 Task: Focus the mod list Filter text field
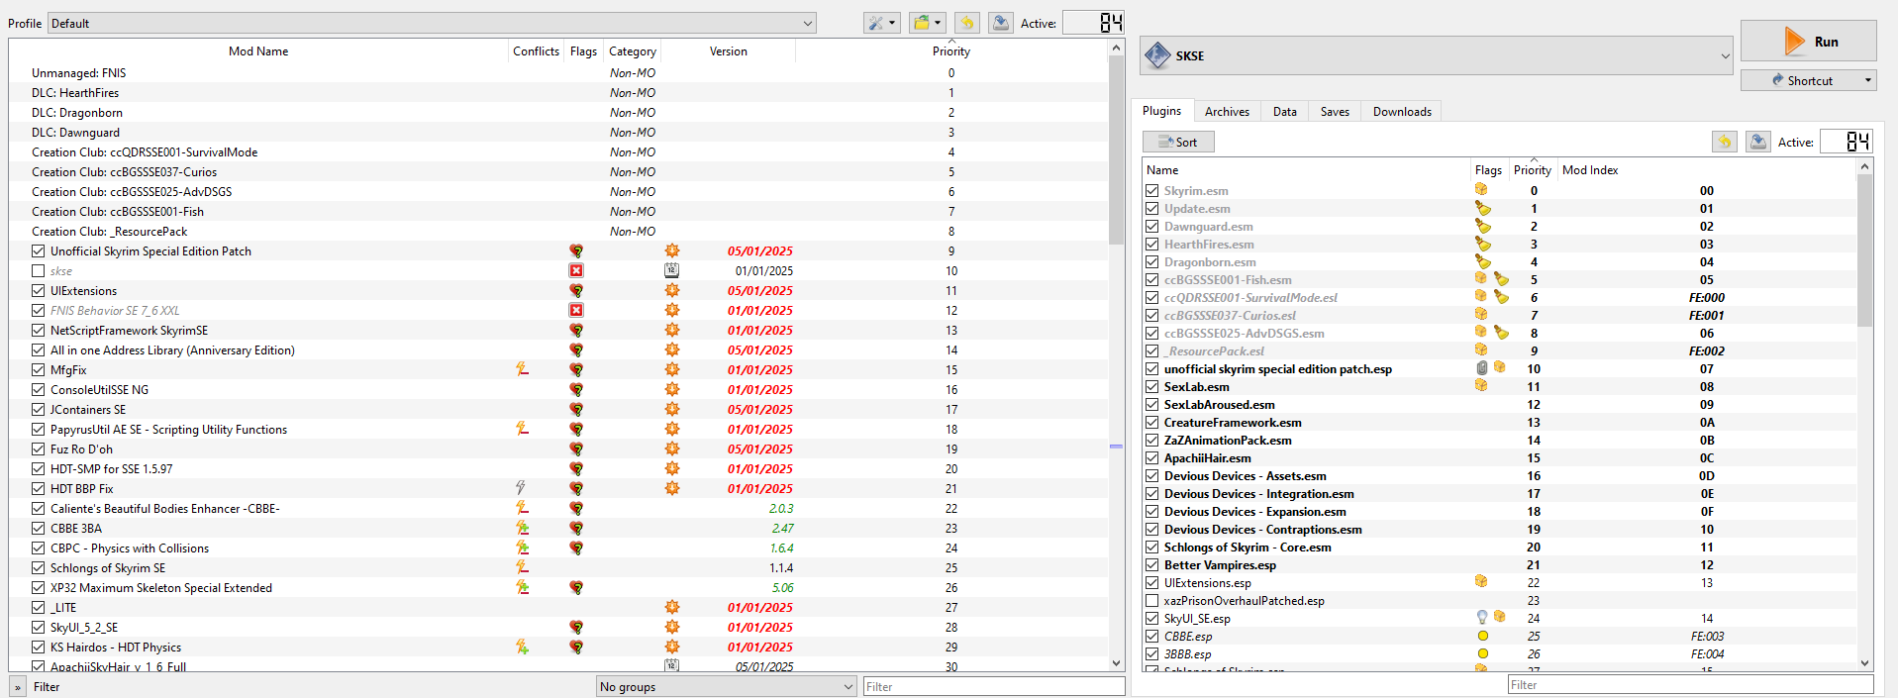click(993, 686)
